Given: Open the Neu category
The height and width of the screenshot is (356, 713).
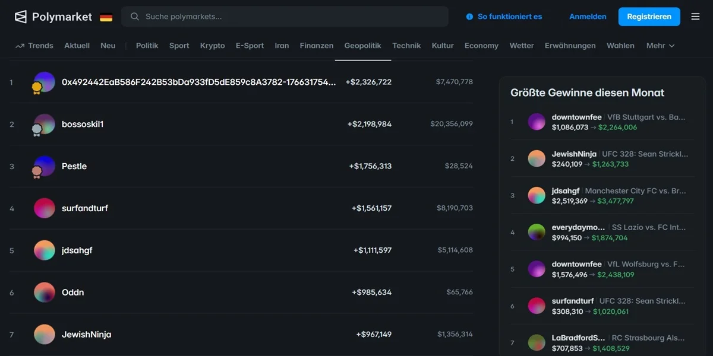Looking at the screenshot, I should point(108,46).
